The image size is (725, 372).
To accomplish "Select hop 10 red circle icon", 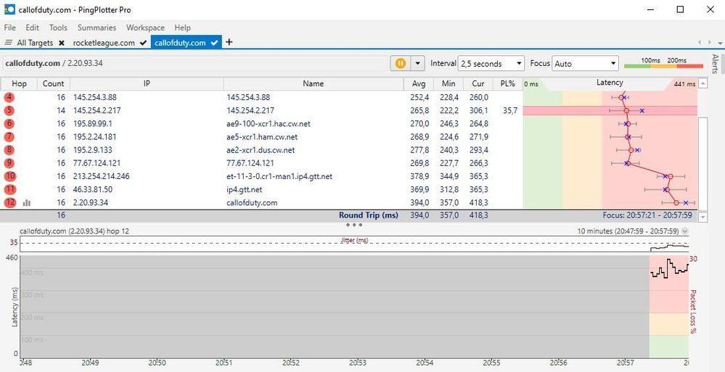I will pos(10,176).
